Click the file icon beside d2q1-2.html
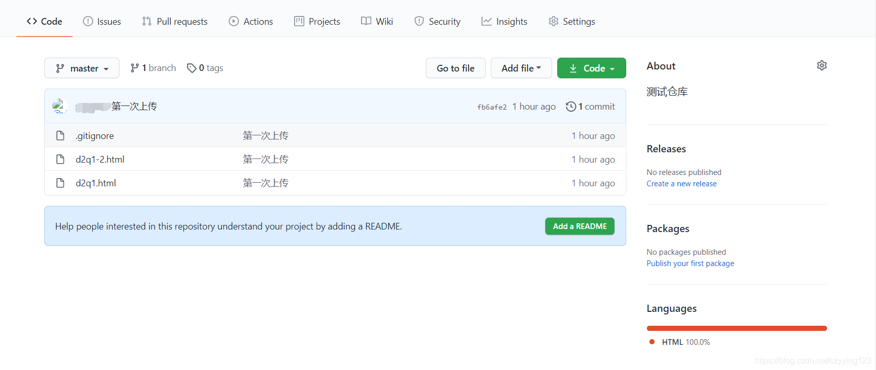Viewport: 876px width, 370px height. point(60,160)
